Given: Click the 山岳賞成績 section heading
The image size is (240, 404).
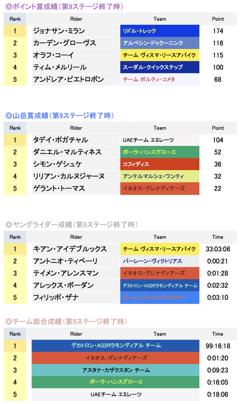Looking at the screenshot, I should (60, 115).
